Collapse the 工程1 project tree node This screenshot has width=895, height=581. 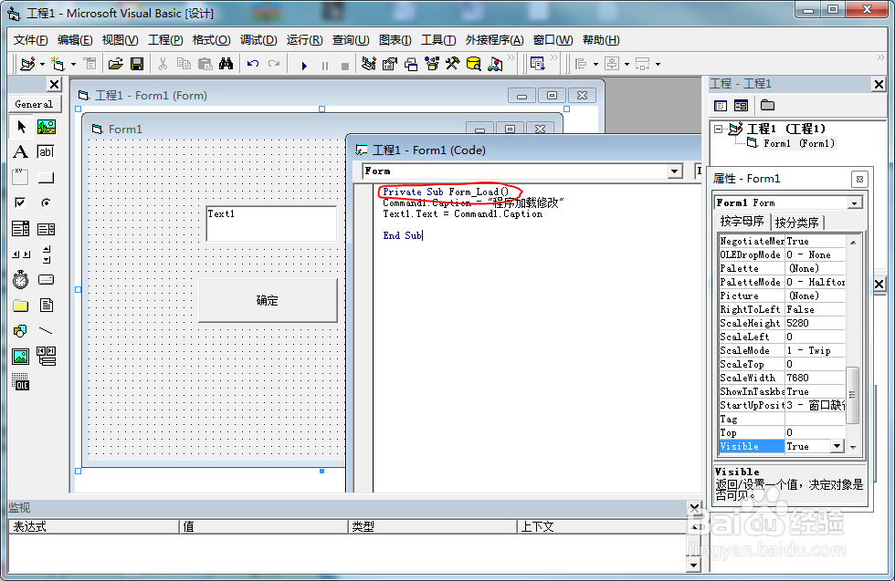pyautogui.click(x=719, y=129)
